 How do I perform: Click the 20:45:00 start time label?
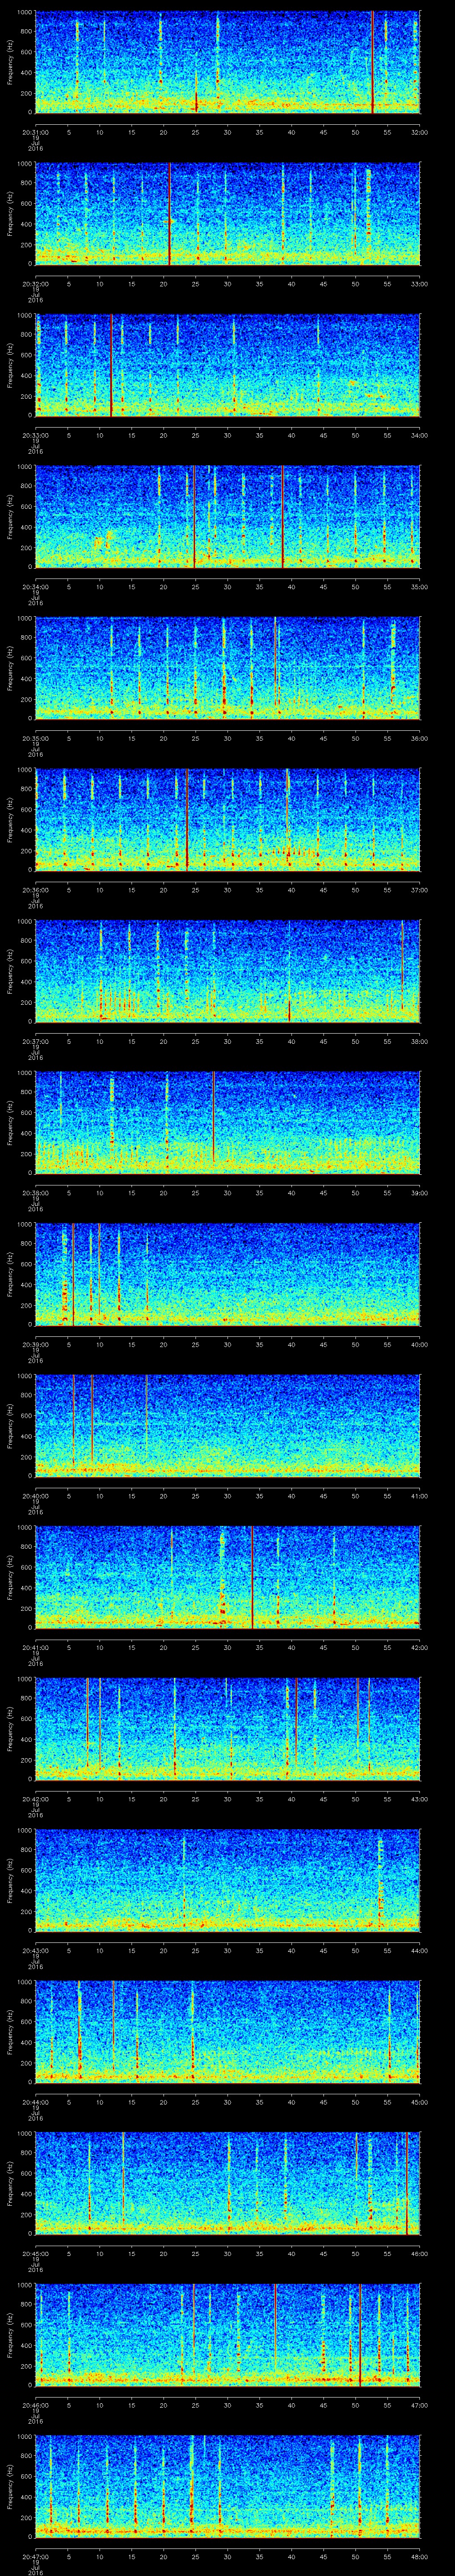tap(36, 2253)
